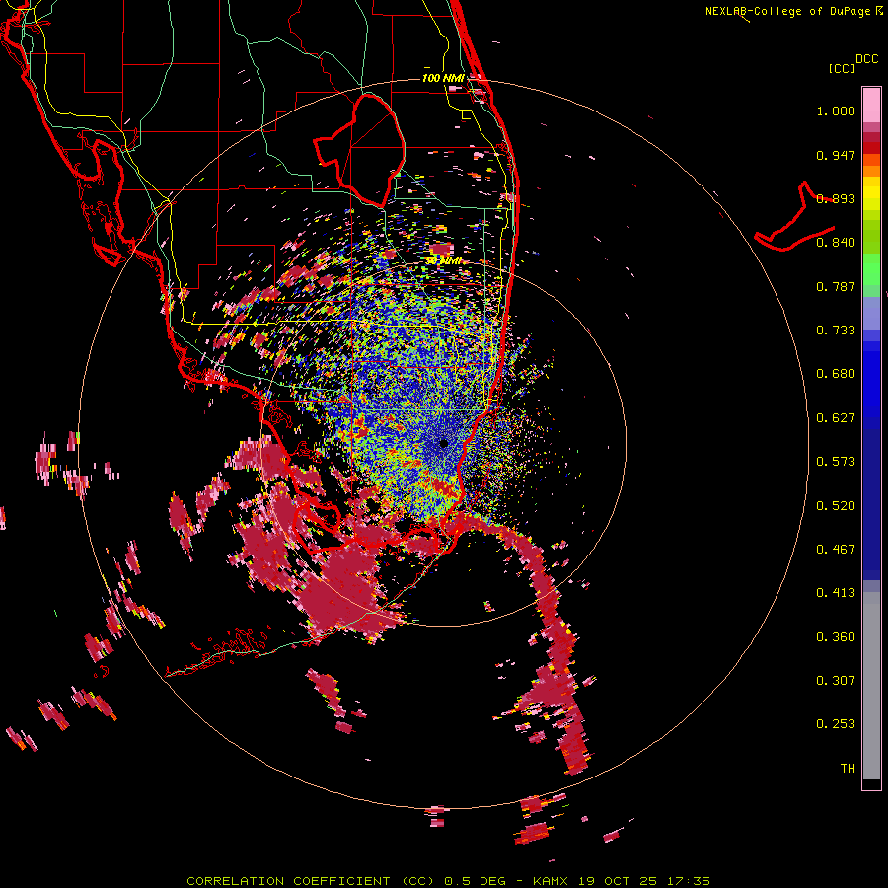This screenshot has width=888, height=888.
Task: Click the DCC product label above color bar
Action: [867, 59]
